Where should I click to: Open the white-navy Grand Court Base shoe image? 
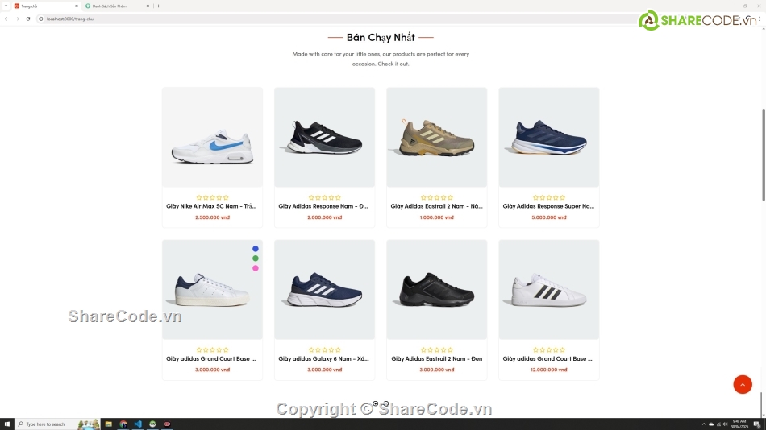pyautogui.click(x=212, y=289)
